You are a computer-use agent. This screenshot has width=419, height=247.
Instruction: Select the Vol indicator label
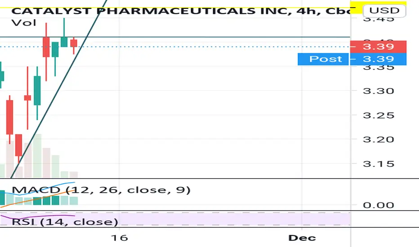(x=24, y=23)
